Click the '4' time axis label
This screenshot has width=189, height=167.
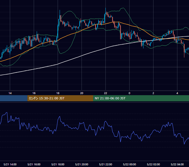pos(177,93)
